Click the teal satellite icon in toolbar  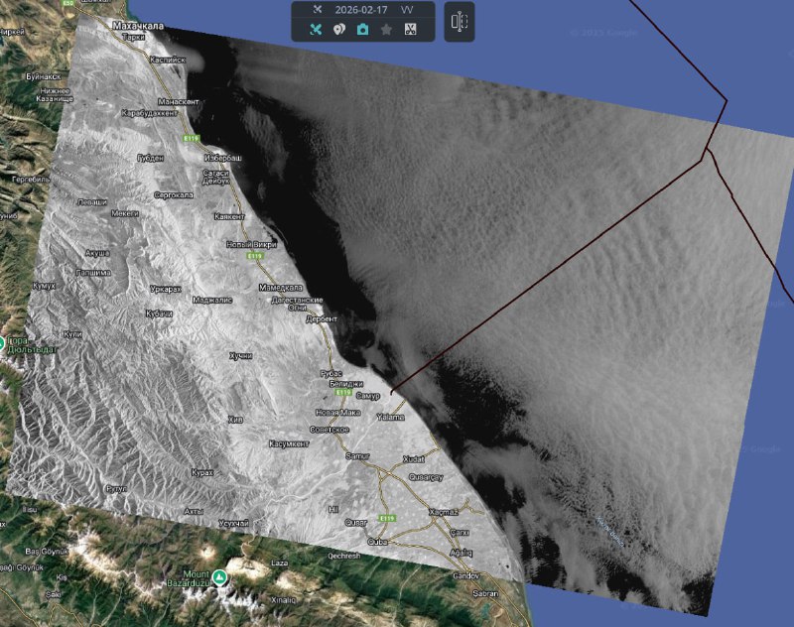[x=315, y=30]
